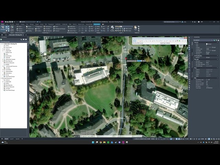Switch to the Settings tab of Toolspace
Image resolution: width=220 pixels, height=165 pixels.
click(28, 54)
